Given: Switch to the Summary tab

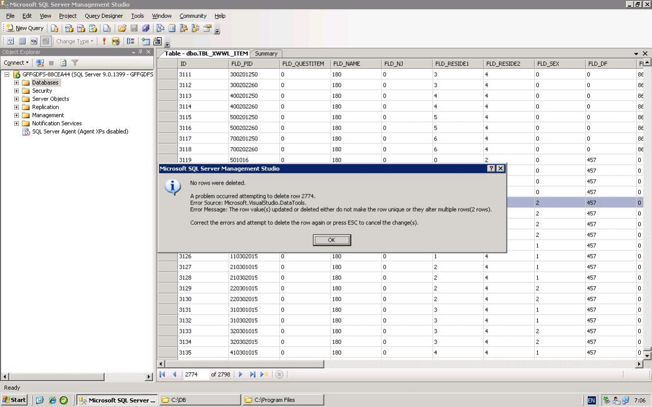Looking at the screenshot, I should [266, 53].
